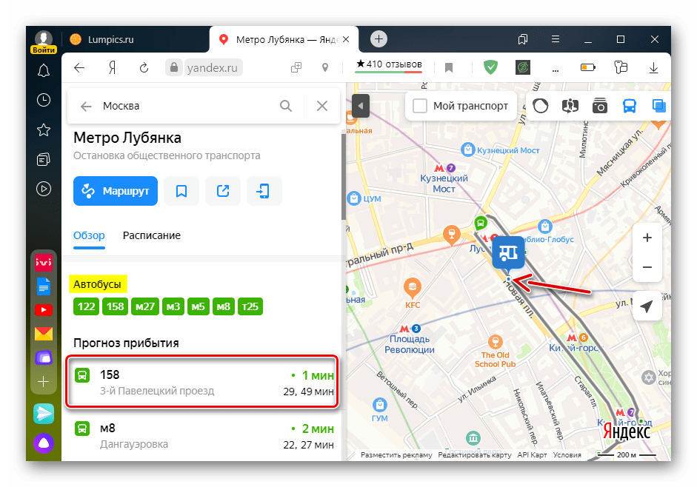Click my location arrow button on map
The width and height of the screenshot is (697, 487).
(x=647, y=306)
